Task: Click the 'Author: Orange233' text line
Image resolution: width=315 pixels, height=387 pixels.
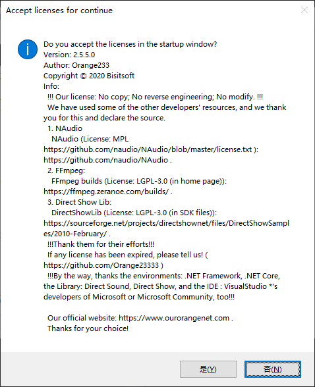Action: coord(76,65)
